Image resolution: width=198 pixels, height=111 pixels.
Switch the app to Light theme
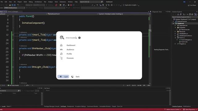(x=63, y=76)
